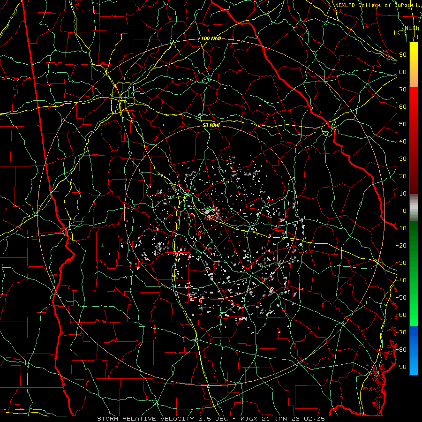Click the -30 knot scale label

401,263
